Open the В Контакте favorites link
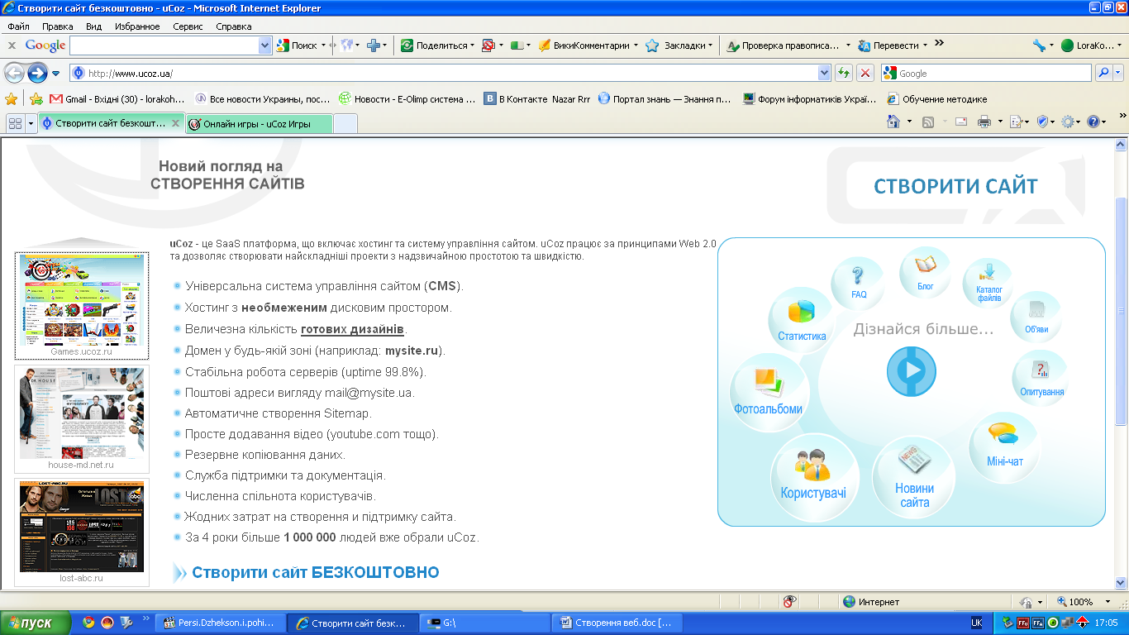Screen dimensions: 1129x635 pos(537,99)
